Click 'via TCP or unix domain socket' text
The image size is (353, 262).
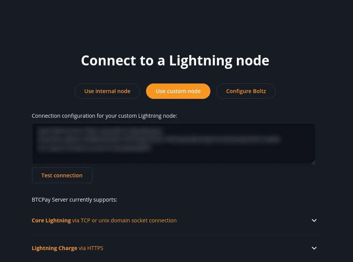coord(124,220)
